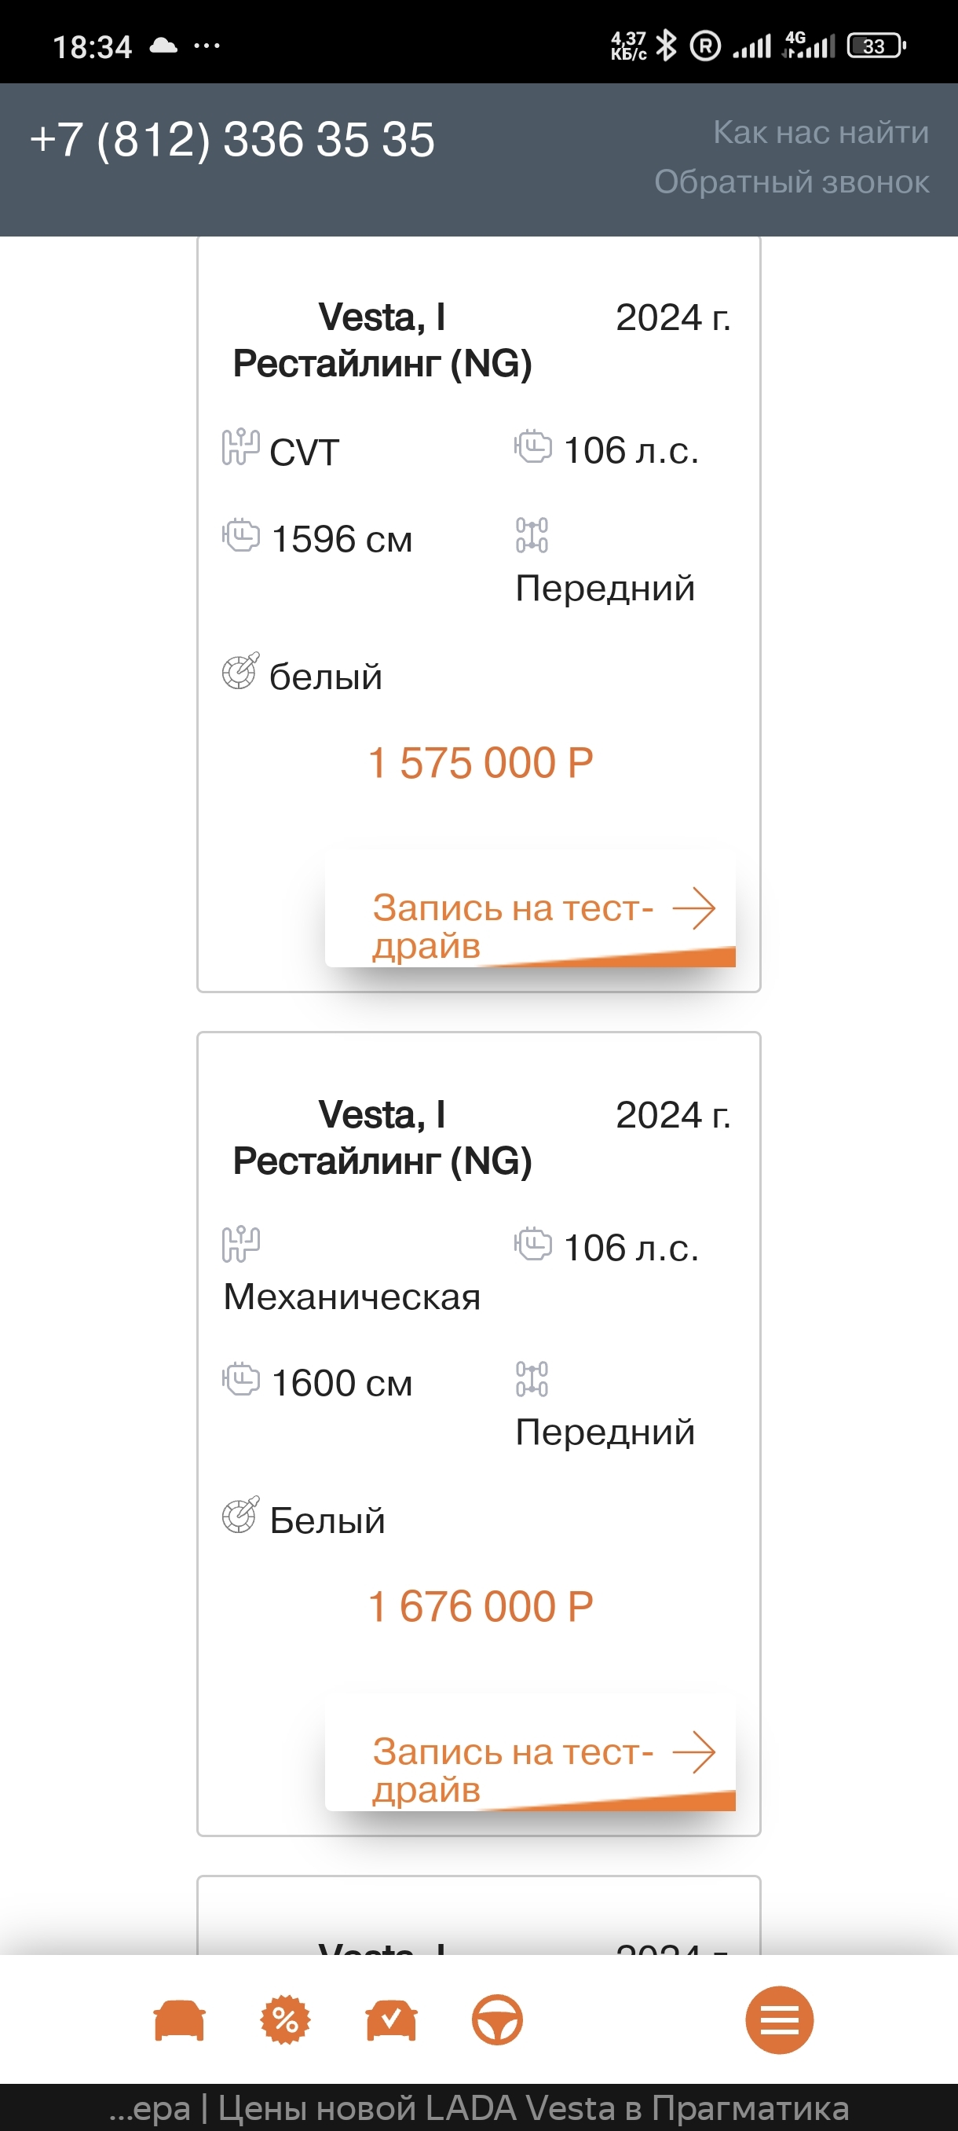Open the steering wheel test-drive icon
Viewport: 958px width, 2131px height.
[497, 2019]
